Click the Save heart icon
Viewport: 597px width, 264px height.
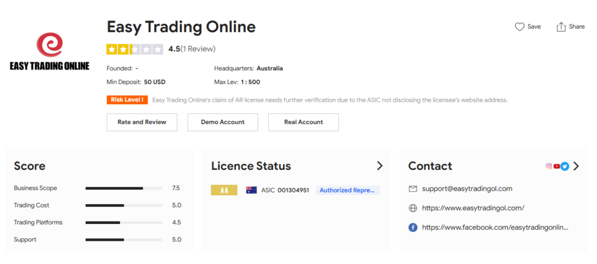point(519,27)
